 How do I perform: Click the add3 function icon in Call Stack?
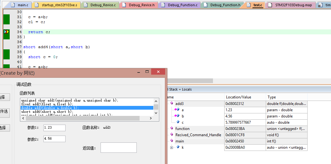[x=172, y=103]
